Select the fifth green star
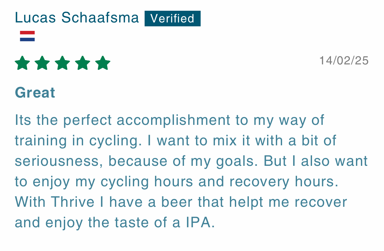The image size is (384, 251). 103,63
